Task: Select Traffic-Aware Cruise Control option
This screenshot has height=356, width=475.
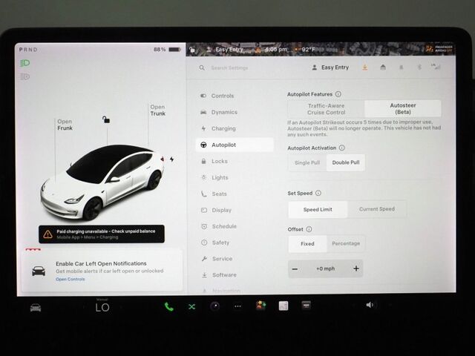Action: tap(327, 109)
